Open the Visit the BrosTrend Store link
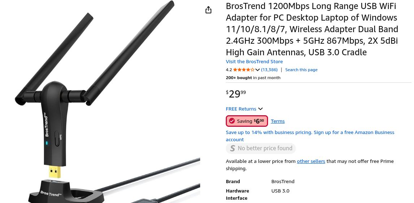Screen dimensions: 414x203 (254, 61)
